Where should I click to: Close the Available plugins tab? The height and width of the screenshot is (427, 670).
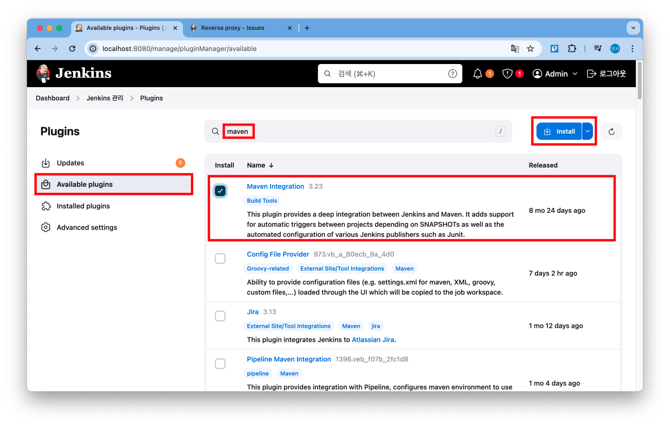point(175,28)
